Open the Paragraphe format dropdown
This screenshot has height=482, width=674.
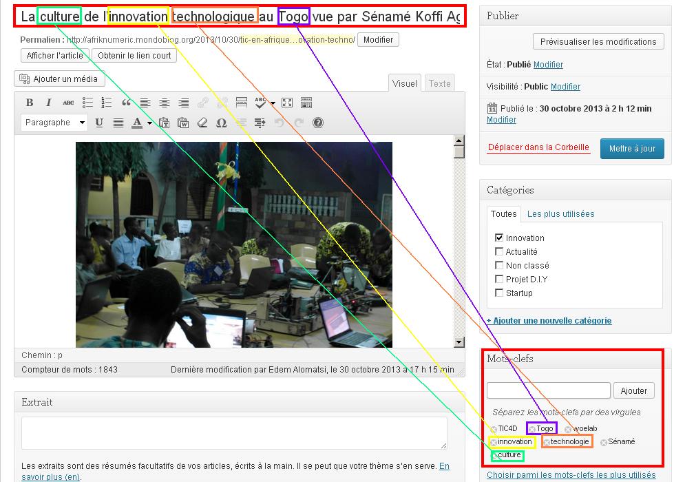tap(54, 123)
